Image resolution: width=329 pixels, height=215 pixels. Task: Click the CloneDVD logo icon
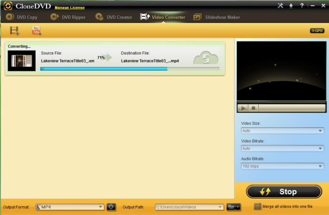[8, 6]
